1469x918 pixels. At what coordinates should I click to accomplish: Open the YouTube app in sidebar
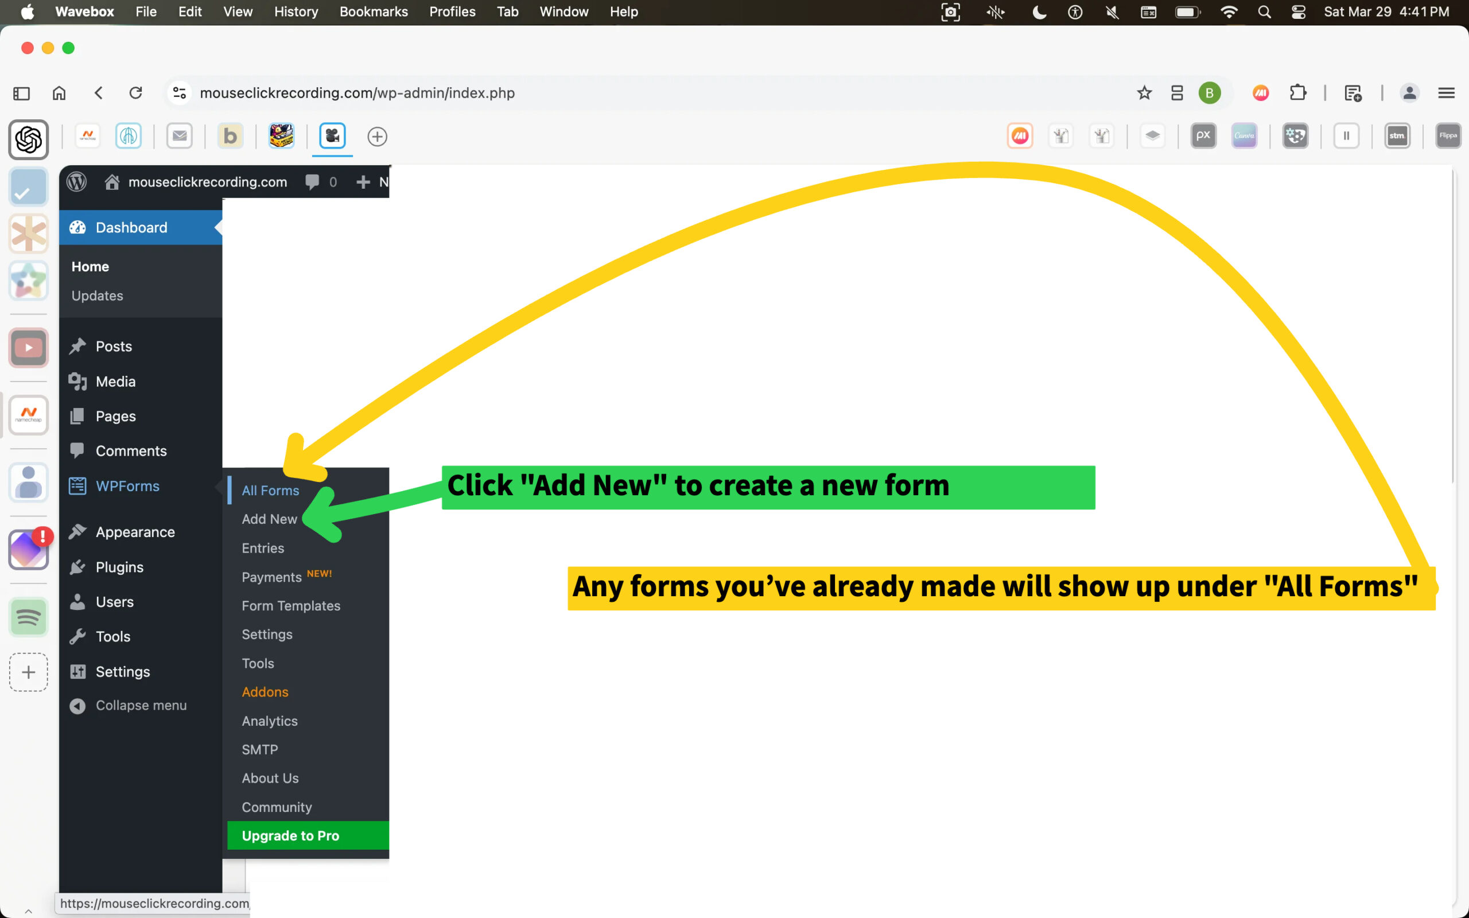(x=29, y=348)
